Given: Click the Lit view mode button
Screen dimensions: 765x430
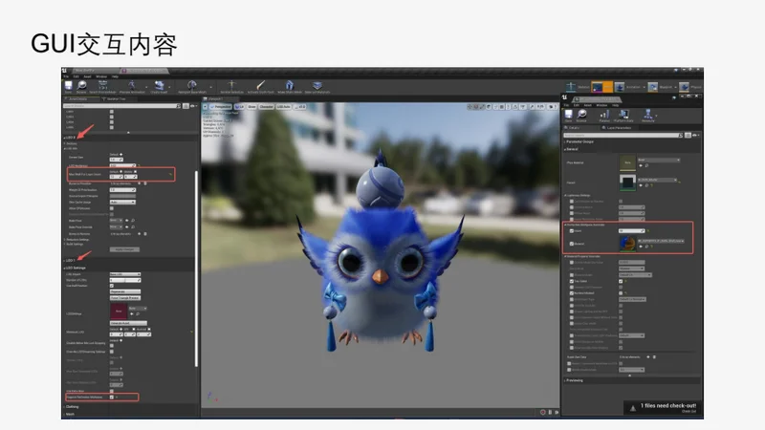Looking at the screenshot, I should pyautogui.click(x=240, y=106).
